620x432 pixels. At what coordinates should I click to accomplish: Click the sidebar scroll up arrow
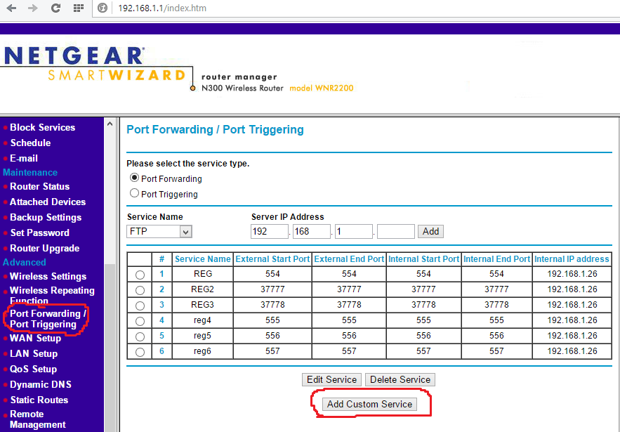[x=110, y=124]
